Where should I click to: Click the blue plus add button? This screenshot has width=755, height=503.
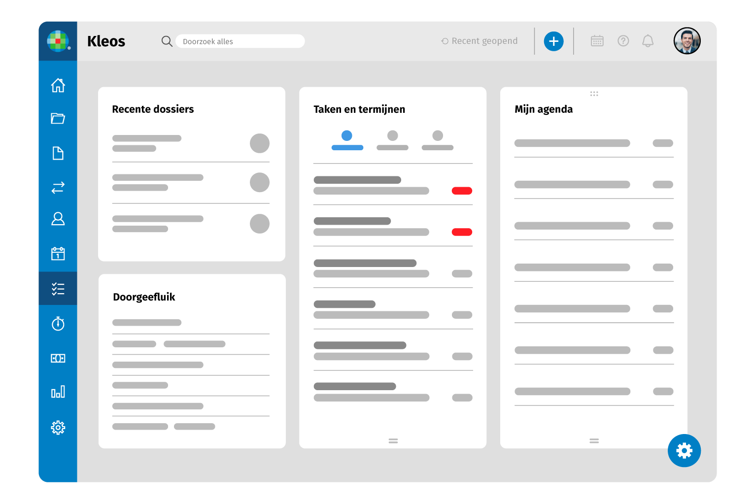[553, 41]
